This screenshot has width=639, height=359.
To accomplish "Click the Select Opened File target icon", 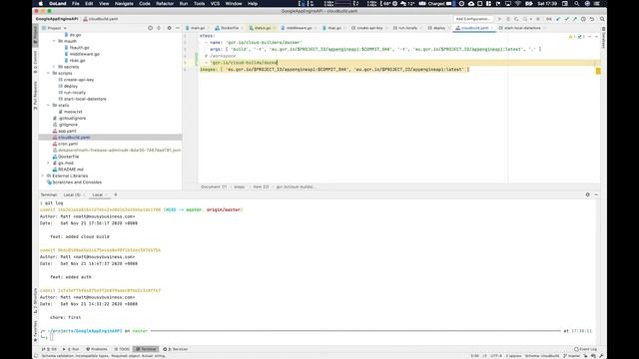I will point(150,28).
